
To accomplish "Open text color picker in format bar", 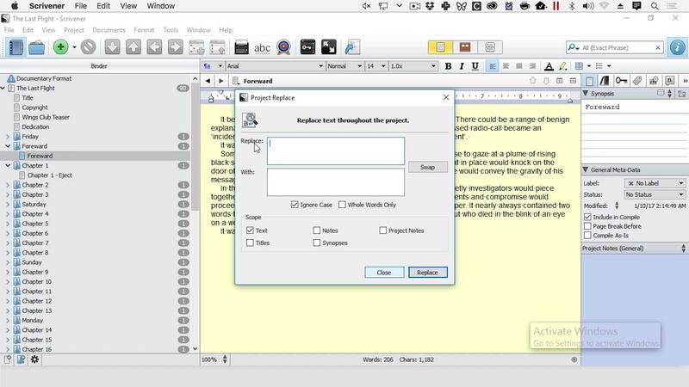I will point(549,66).
